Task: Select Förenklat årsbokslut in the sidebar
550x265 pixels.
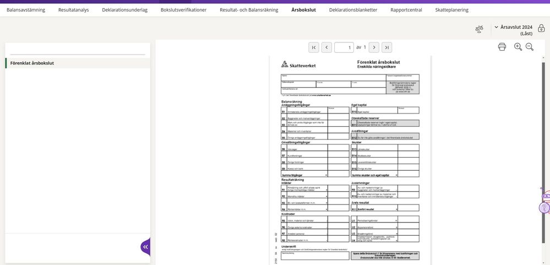Action: pos(32,63)
